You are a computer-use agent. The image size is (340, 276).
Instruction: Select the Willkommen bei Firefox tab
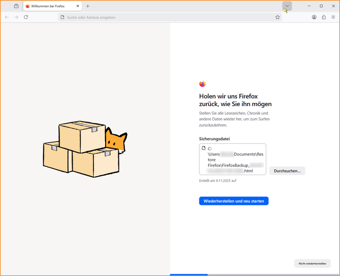(48, 6)
